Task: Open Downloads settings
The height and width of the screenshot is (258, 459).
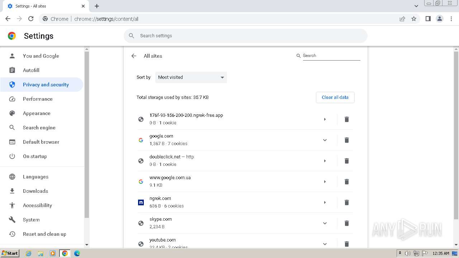Action: tap(42, 191)
